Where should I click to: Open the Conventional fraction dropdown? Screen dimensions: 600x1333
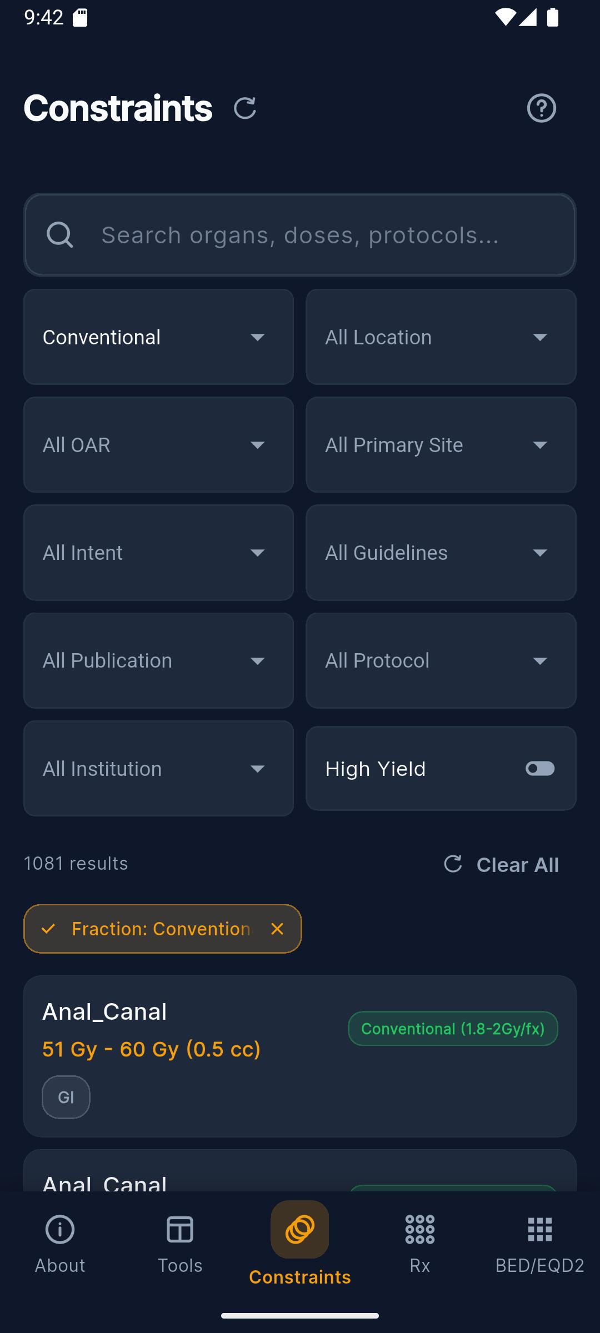[x=158, y=337]
